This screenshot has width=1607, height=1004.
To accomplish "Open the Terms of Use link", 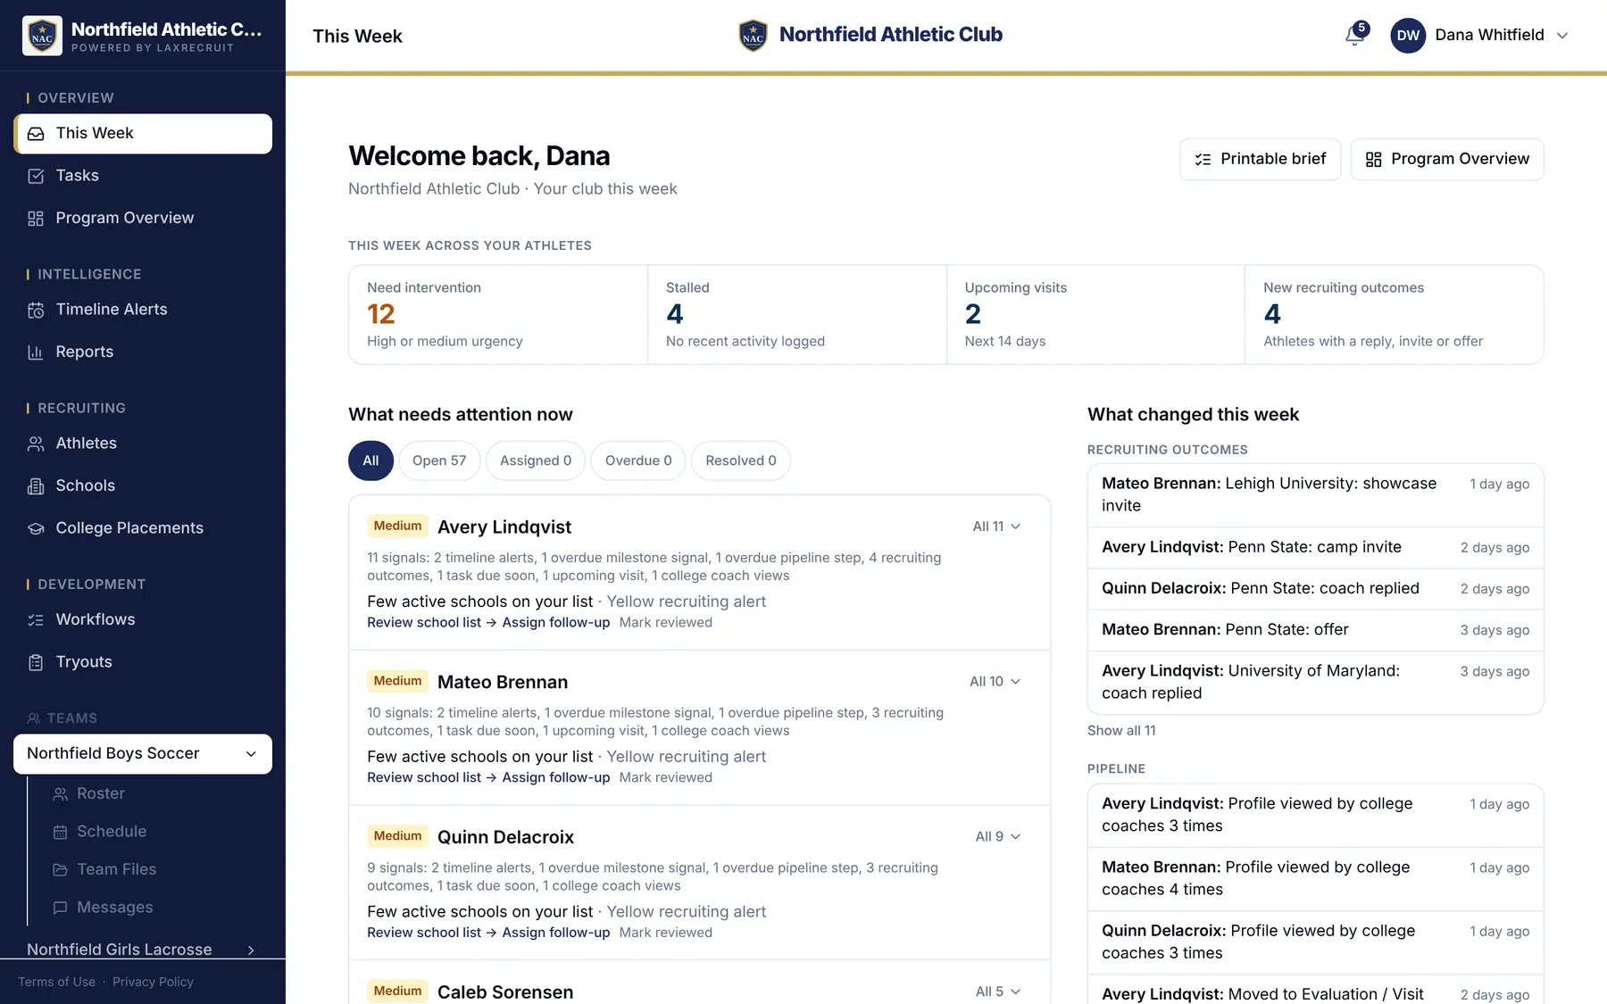I will [57, 982].
